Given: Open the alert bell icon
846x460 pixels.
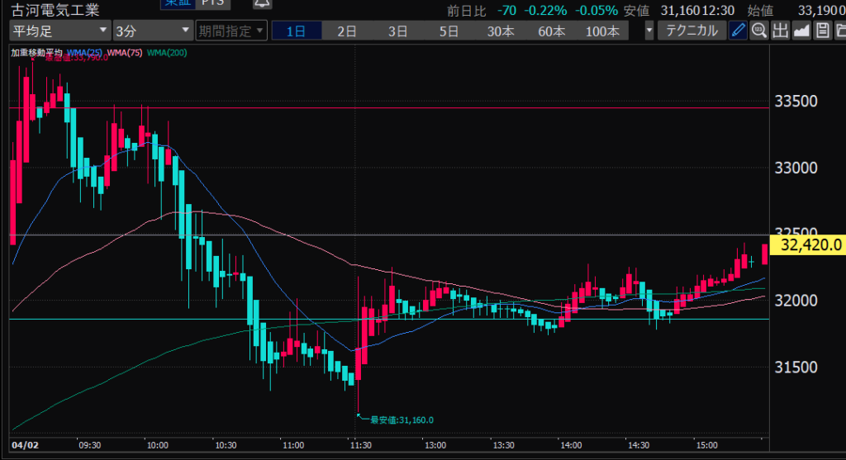Looking at the screenshot, I should (262, 3).
